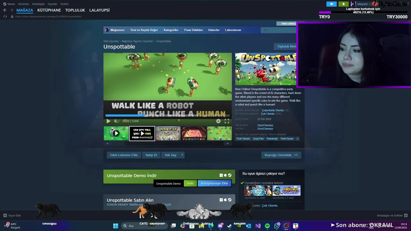Open the Bağımsız Yapımcı Oyunları breadcrumb

pyautogui.click(x=137, y=41)
